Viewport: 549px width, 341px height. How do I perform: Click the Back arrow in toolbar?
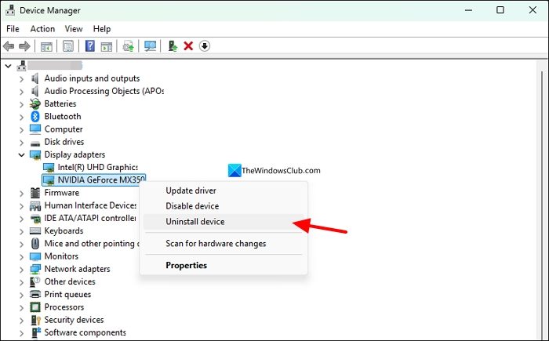[9, 46]
